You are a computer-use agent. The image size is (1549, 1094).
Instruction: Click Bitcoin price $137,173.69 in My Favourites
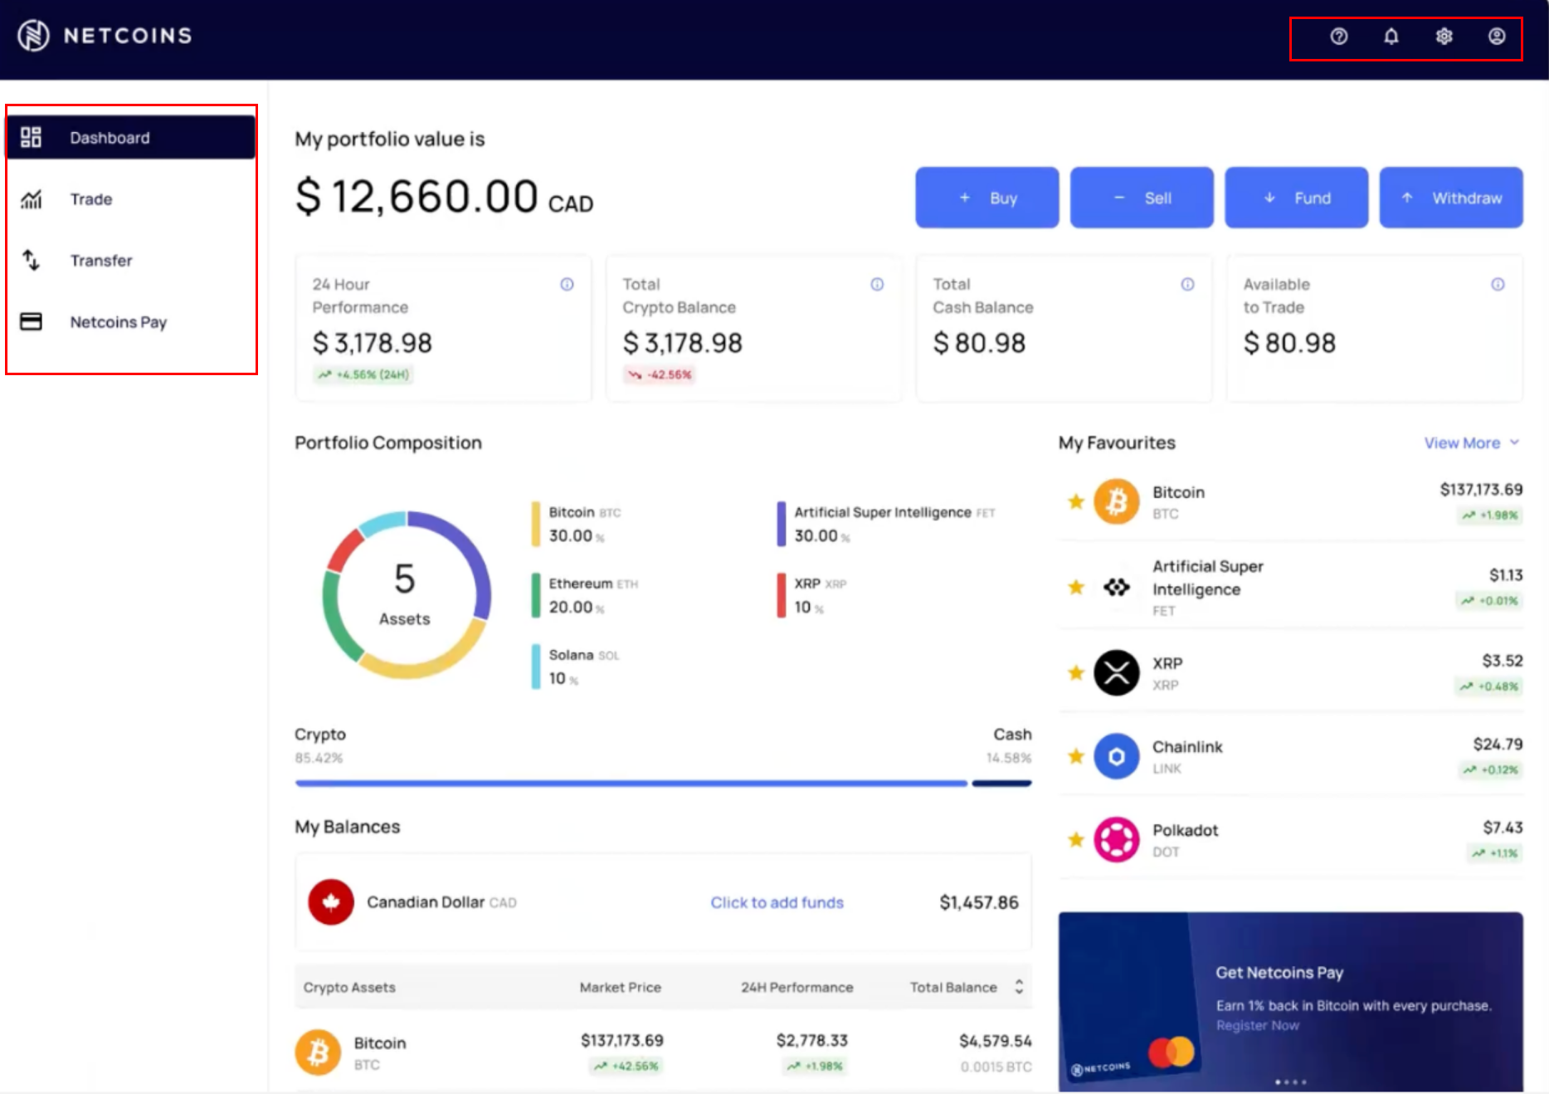(x=1481, y=490)
